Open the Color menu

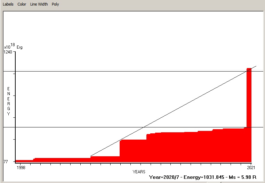point(22,4)
